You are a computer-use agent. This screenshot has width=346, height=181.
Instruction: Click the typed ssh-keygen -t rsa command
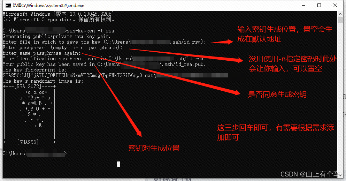pos(91,31)
